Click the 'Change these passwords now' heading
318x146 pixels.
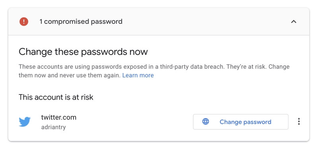tap(83, 52)
